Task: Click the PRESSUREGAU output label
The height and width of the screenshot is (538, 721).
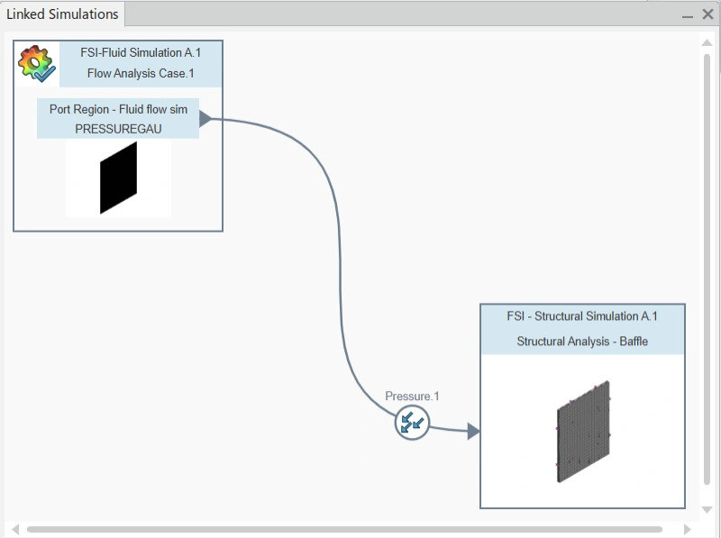Action: [x=118, y=129]
